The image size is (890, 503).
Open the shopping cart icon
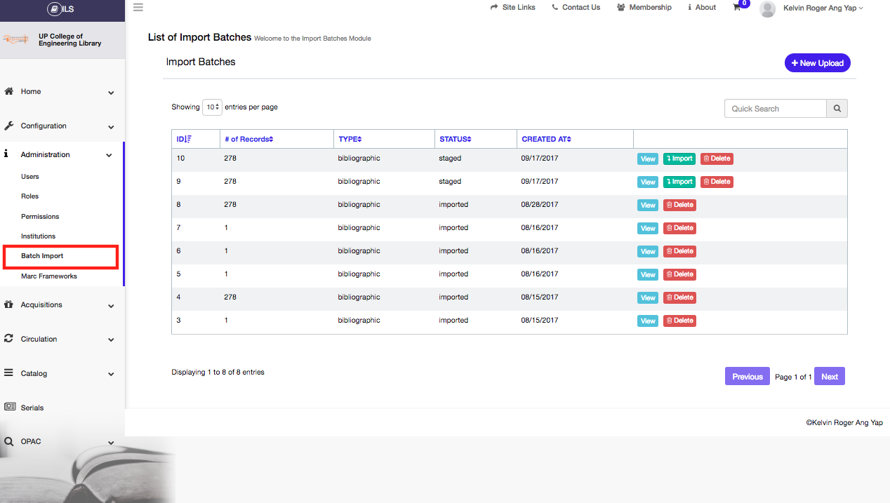point(736,8)
